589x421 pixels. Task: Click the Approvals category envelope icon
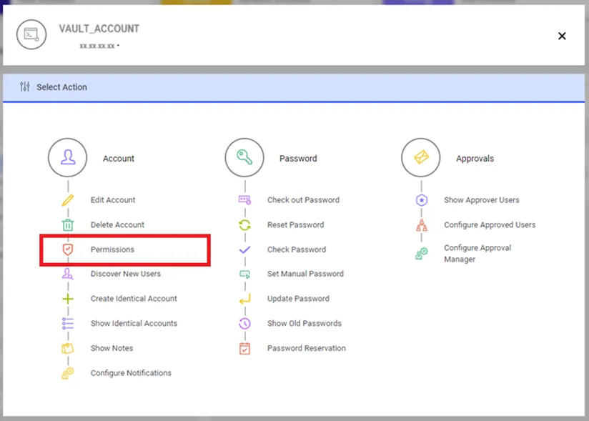[421, 158]
